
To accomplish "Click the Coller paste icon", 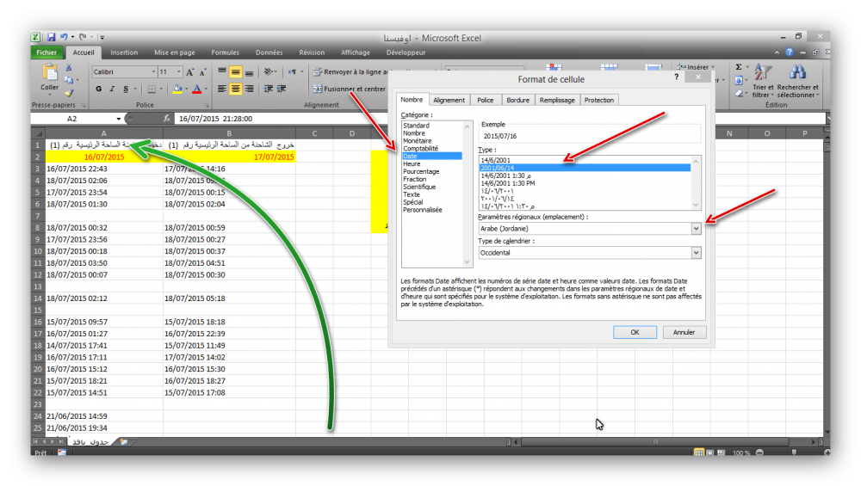I will pyautogui.click(x=49, y=73).
